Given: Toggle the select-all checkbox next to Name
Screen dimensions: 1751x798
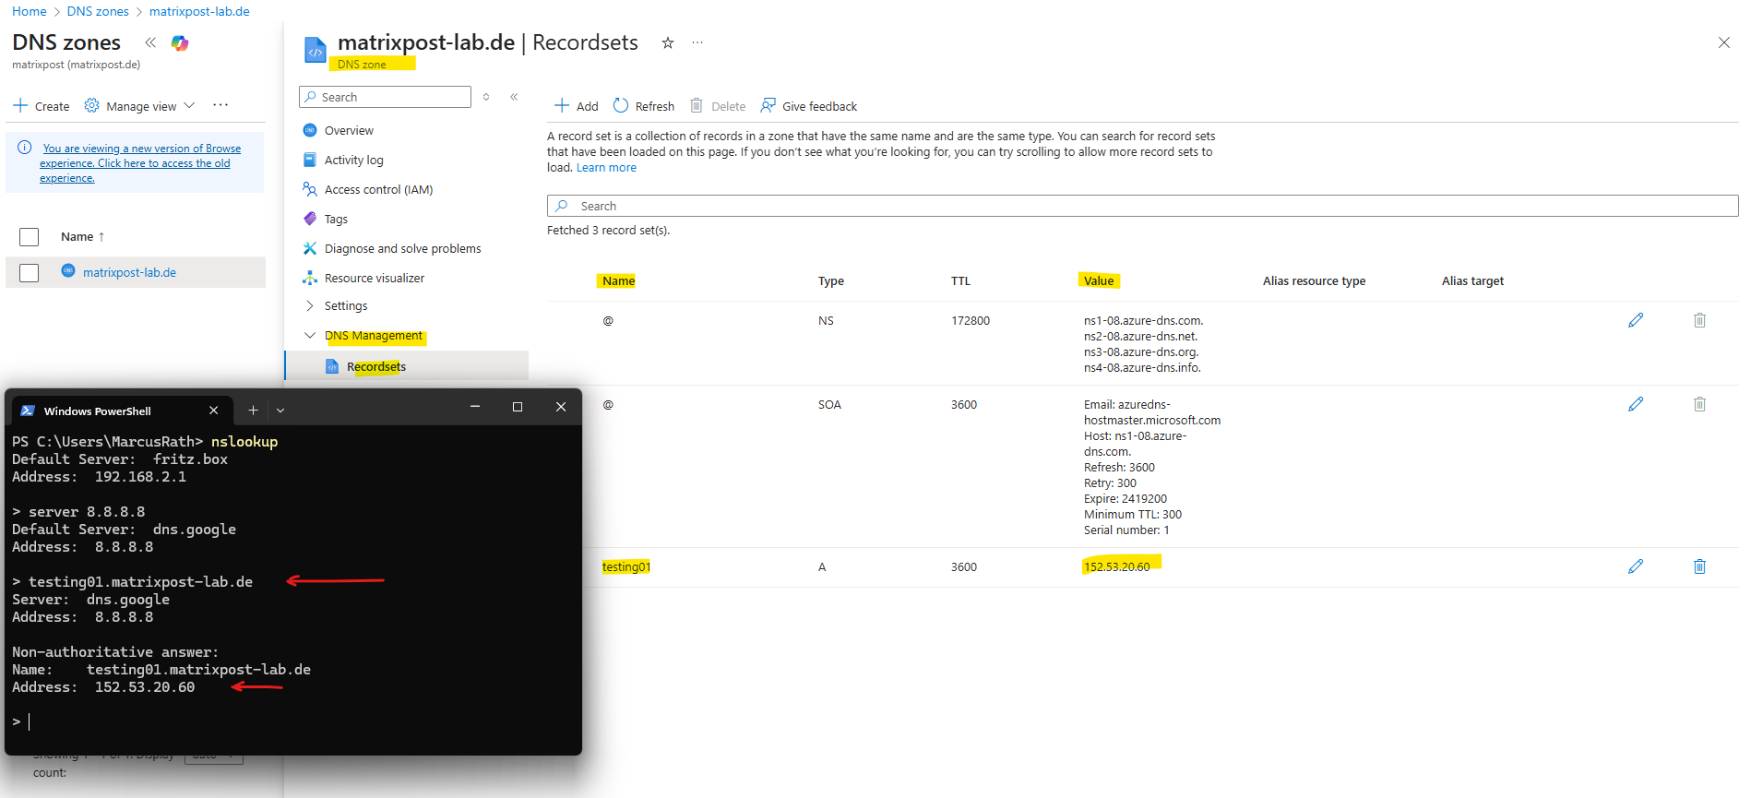Looking at the screenshot, I should pos(30,237).
